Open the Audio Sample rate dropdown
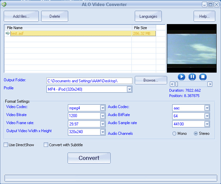Viewport: 221px width, 184px height. tap(207, 124)
